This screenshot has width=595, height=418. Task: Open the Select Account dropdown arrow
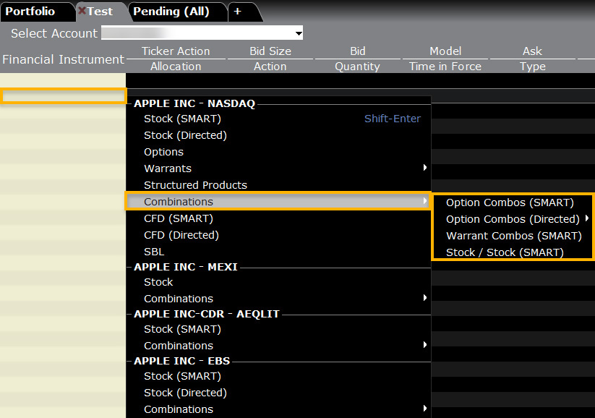coord(297,33)
